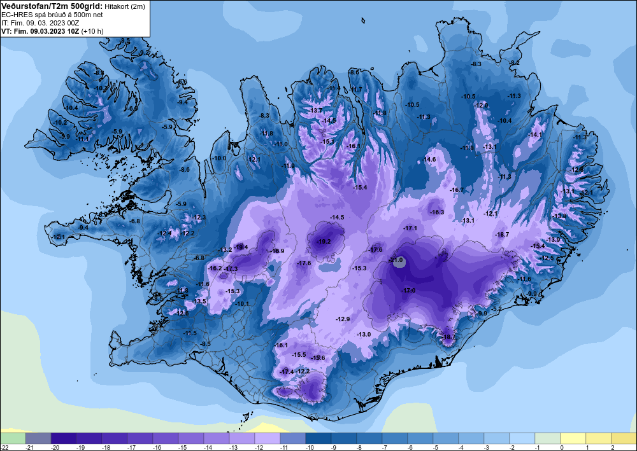Viewport: 637px width, 451px height.
Task: Click the -12.8 temperature label
Action: coord(577,169)
